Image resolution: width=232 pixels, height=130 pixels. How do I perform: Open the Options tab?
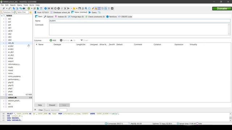pyautogui.click(x=49, y=17)
